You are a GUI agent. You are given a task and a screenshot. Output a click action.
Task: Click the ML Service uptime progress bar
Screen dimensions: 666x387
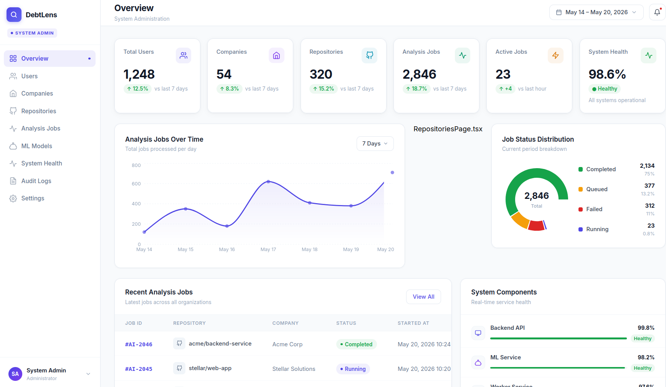(559, 368)
